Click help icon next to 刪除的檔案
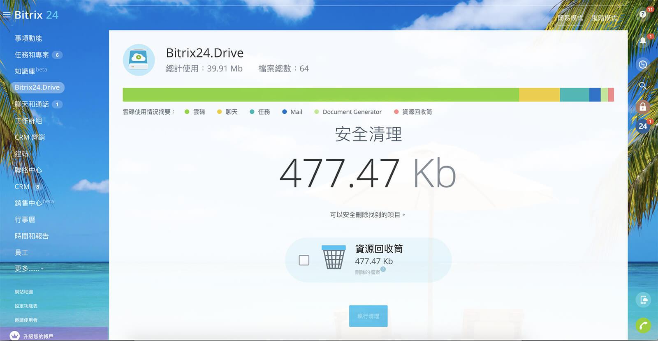The image size is (658, 341). coord(383,269)
